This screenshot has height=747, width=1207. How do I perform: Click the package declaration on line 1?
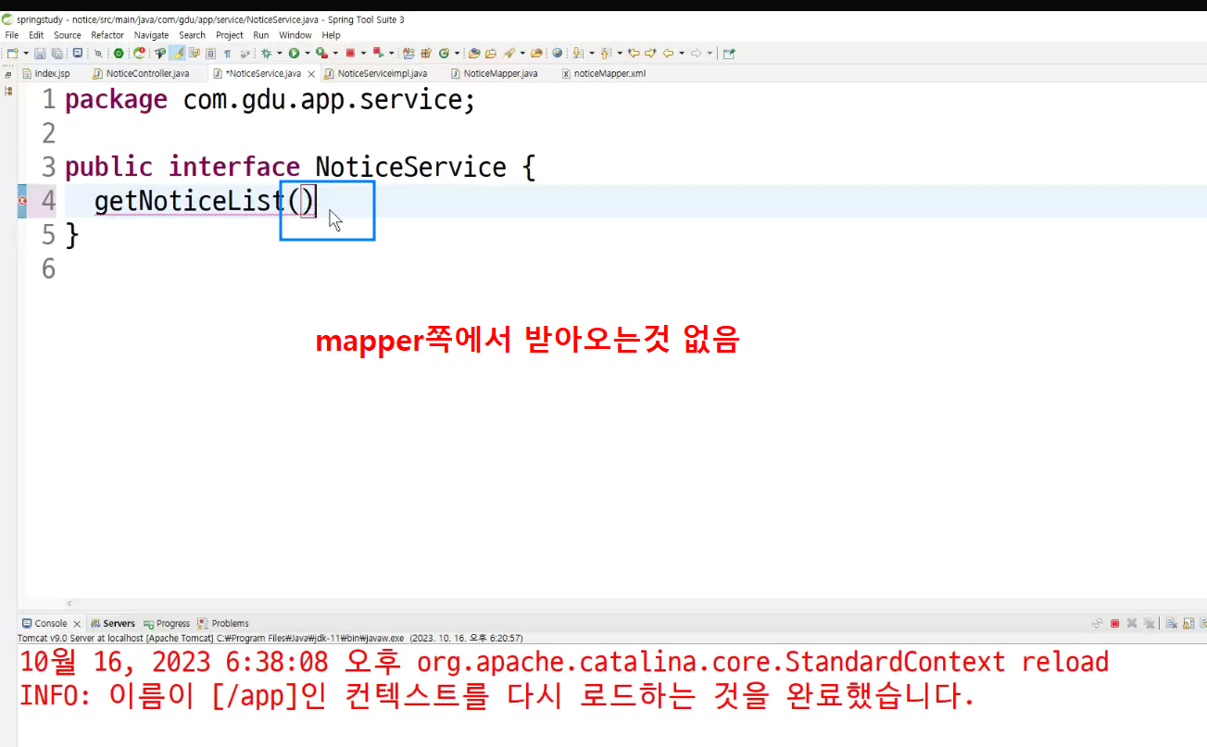(x=270, y=100)
